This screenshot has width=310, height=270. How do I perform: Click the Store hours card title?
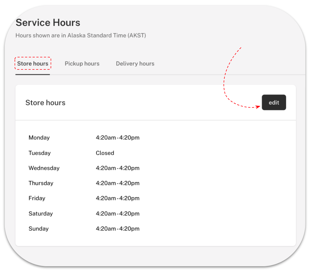click(x=45, y=102)
